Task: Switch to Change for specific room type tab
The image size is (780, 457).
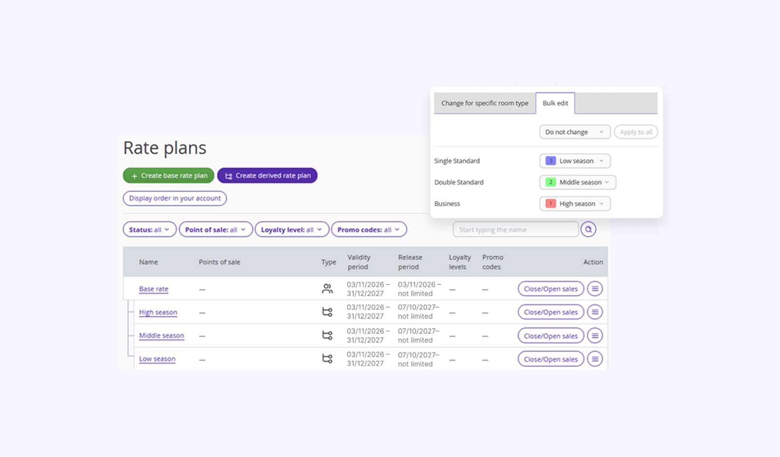Action: [x=485, y=103]
